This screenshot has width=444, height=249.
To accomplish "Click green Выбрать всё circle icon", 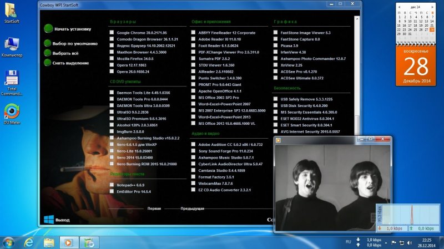I will [47, 53].
